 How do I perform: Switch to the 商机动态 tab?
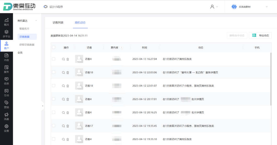click(80, 23)
